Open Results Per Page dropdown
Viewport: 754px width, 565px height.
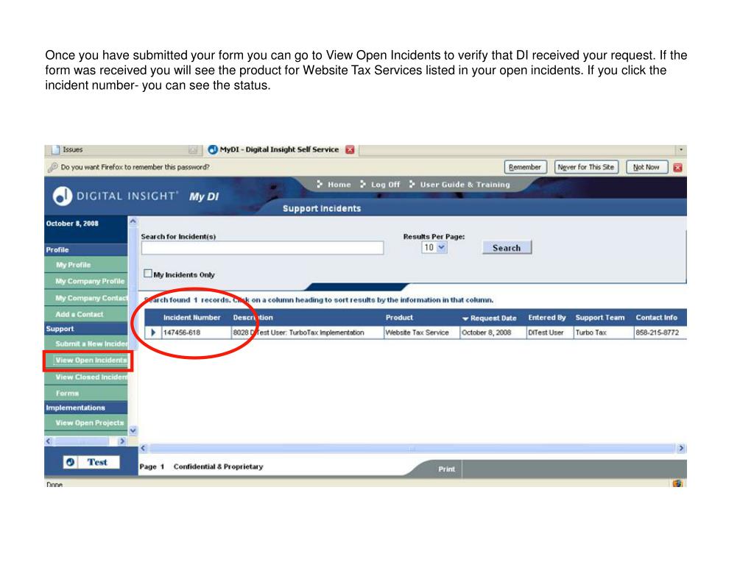point(434,247)
